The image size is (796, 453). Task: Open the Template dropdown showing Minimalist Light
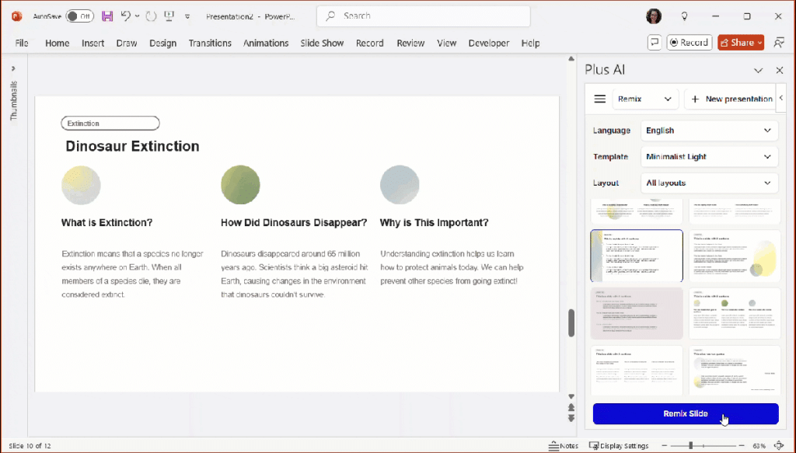point(709,157)
